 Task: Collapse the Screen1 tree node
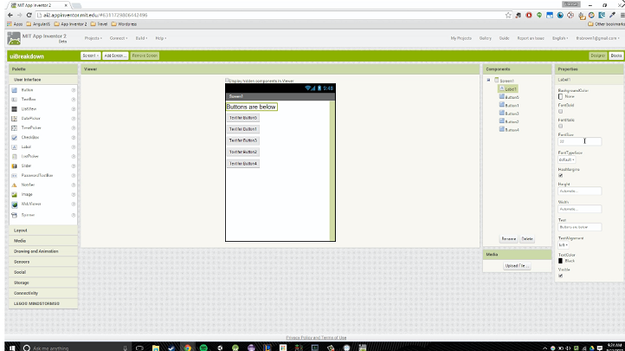pyautogui.click(x=488, y=80)
